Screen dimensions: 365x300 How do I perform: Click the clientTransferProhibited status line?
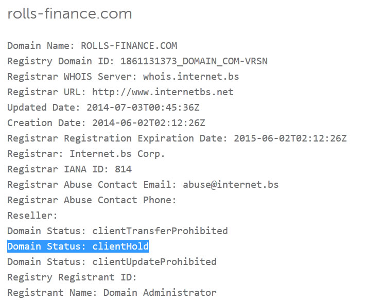click(117, 231)
